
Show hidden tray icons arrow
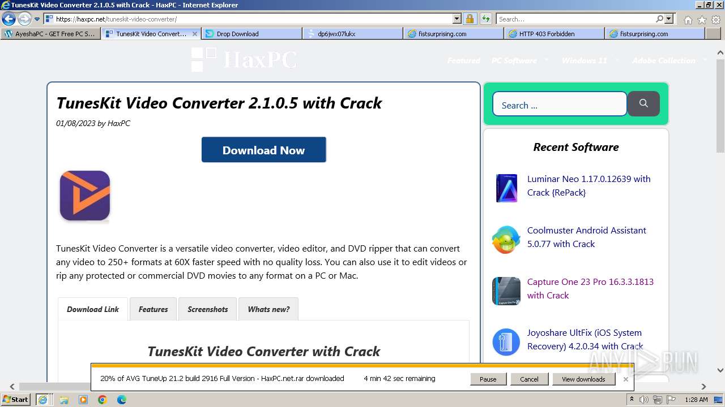tap(632, 400)
